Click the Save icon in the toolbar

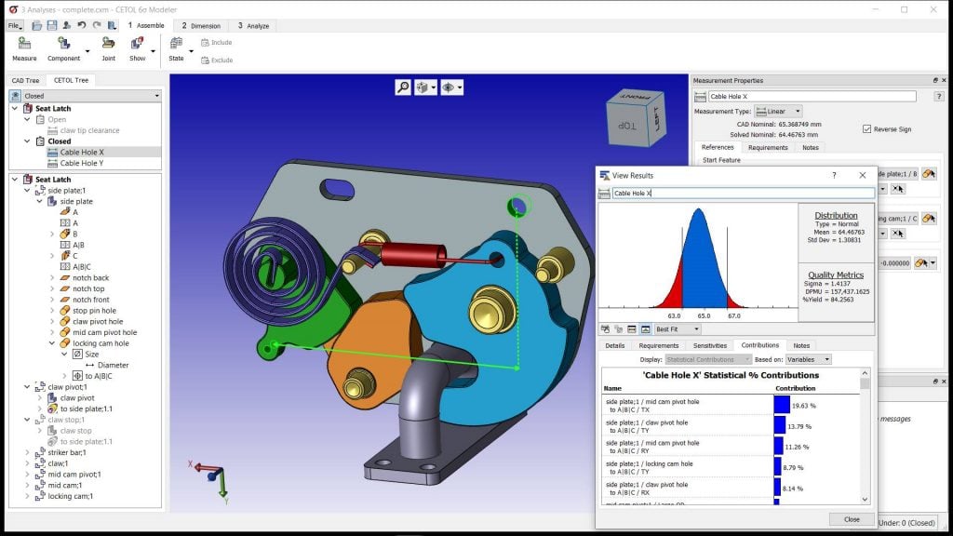tap(51, 25)
